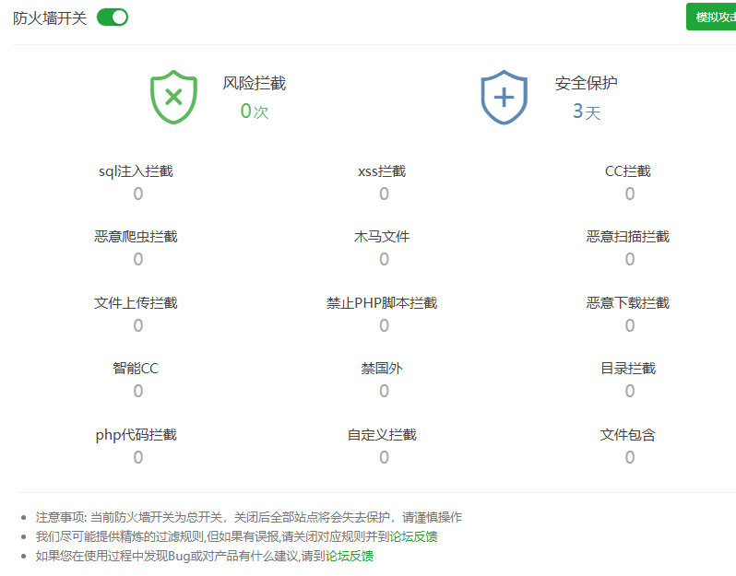Click the count under 禁止PHP脚本拦截

tap(384, 325)
